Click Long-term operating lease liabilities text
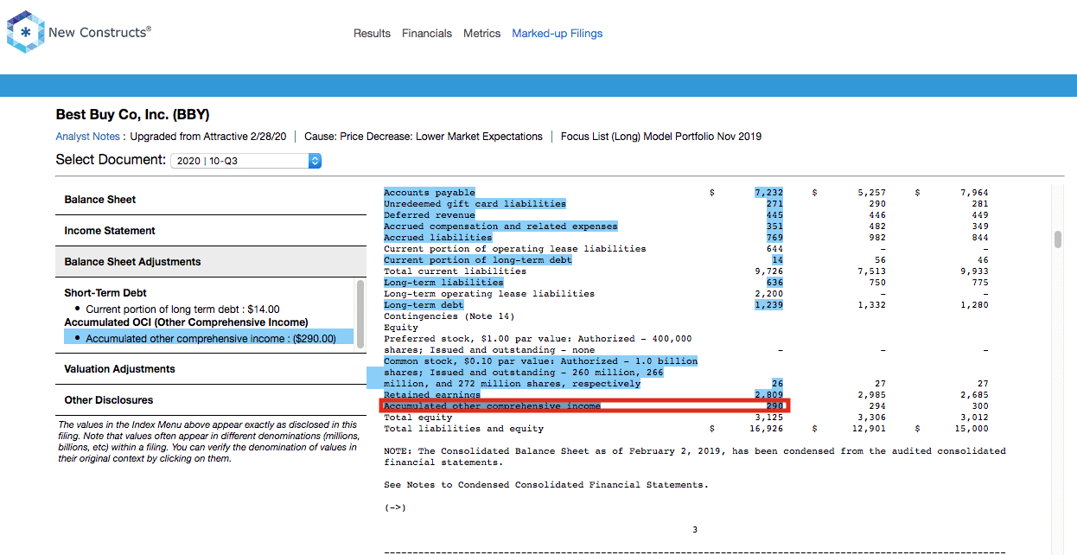 click(x=489, y=294)
